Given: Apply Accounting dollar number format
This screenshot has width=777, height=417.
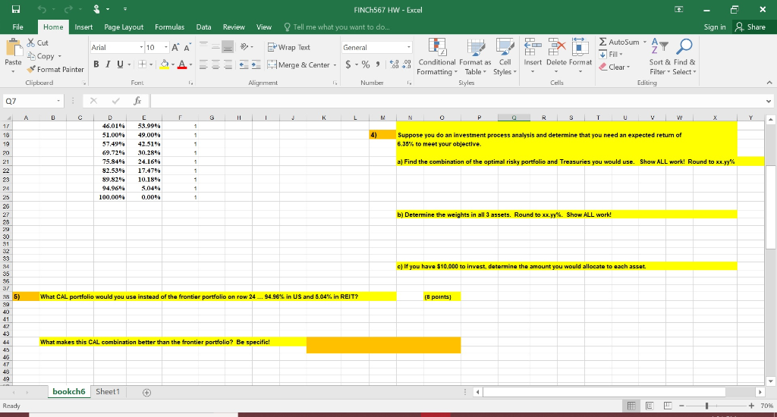Looking at the screenshot, I should [x=348, y=64].
